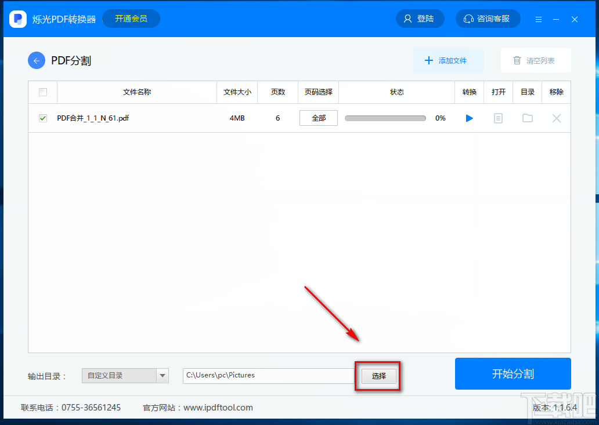Screen dimensions: 599x425
Task: Open the 自定义目录 output directory dropdown
Action: pos(125,376)
